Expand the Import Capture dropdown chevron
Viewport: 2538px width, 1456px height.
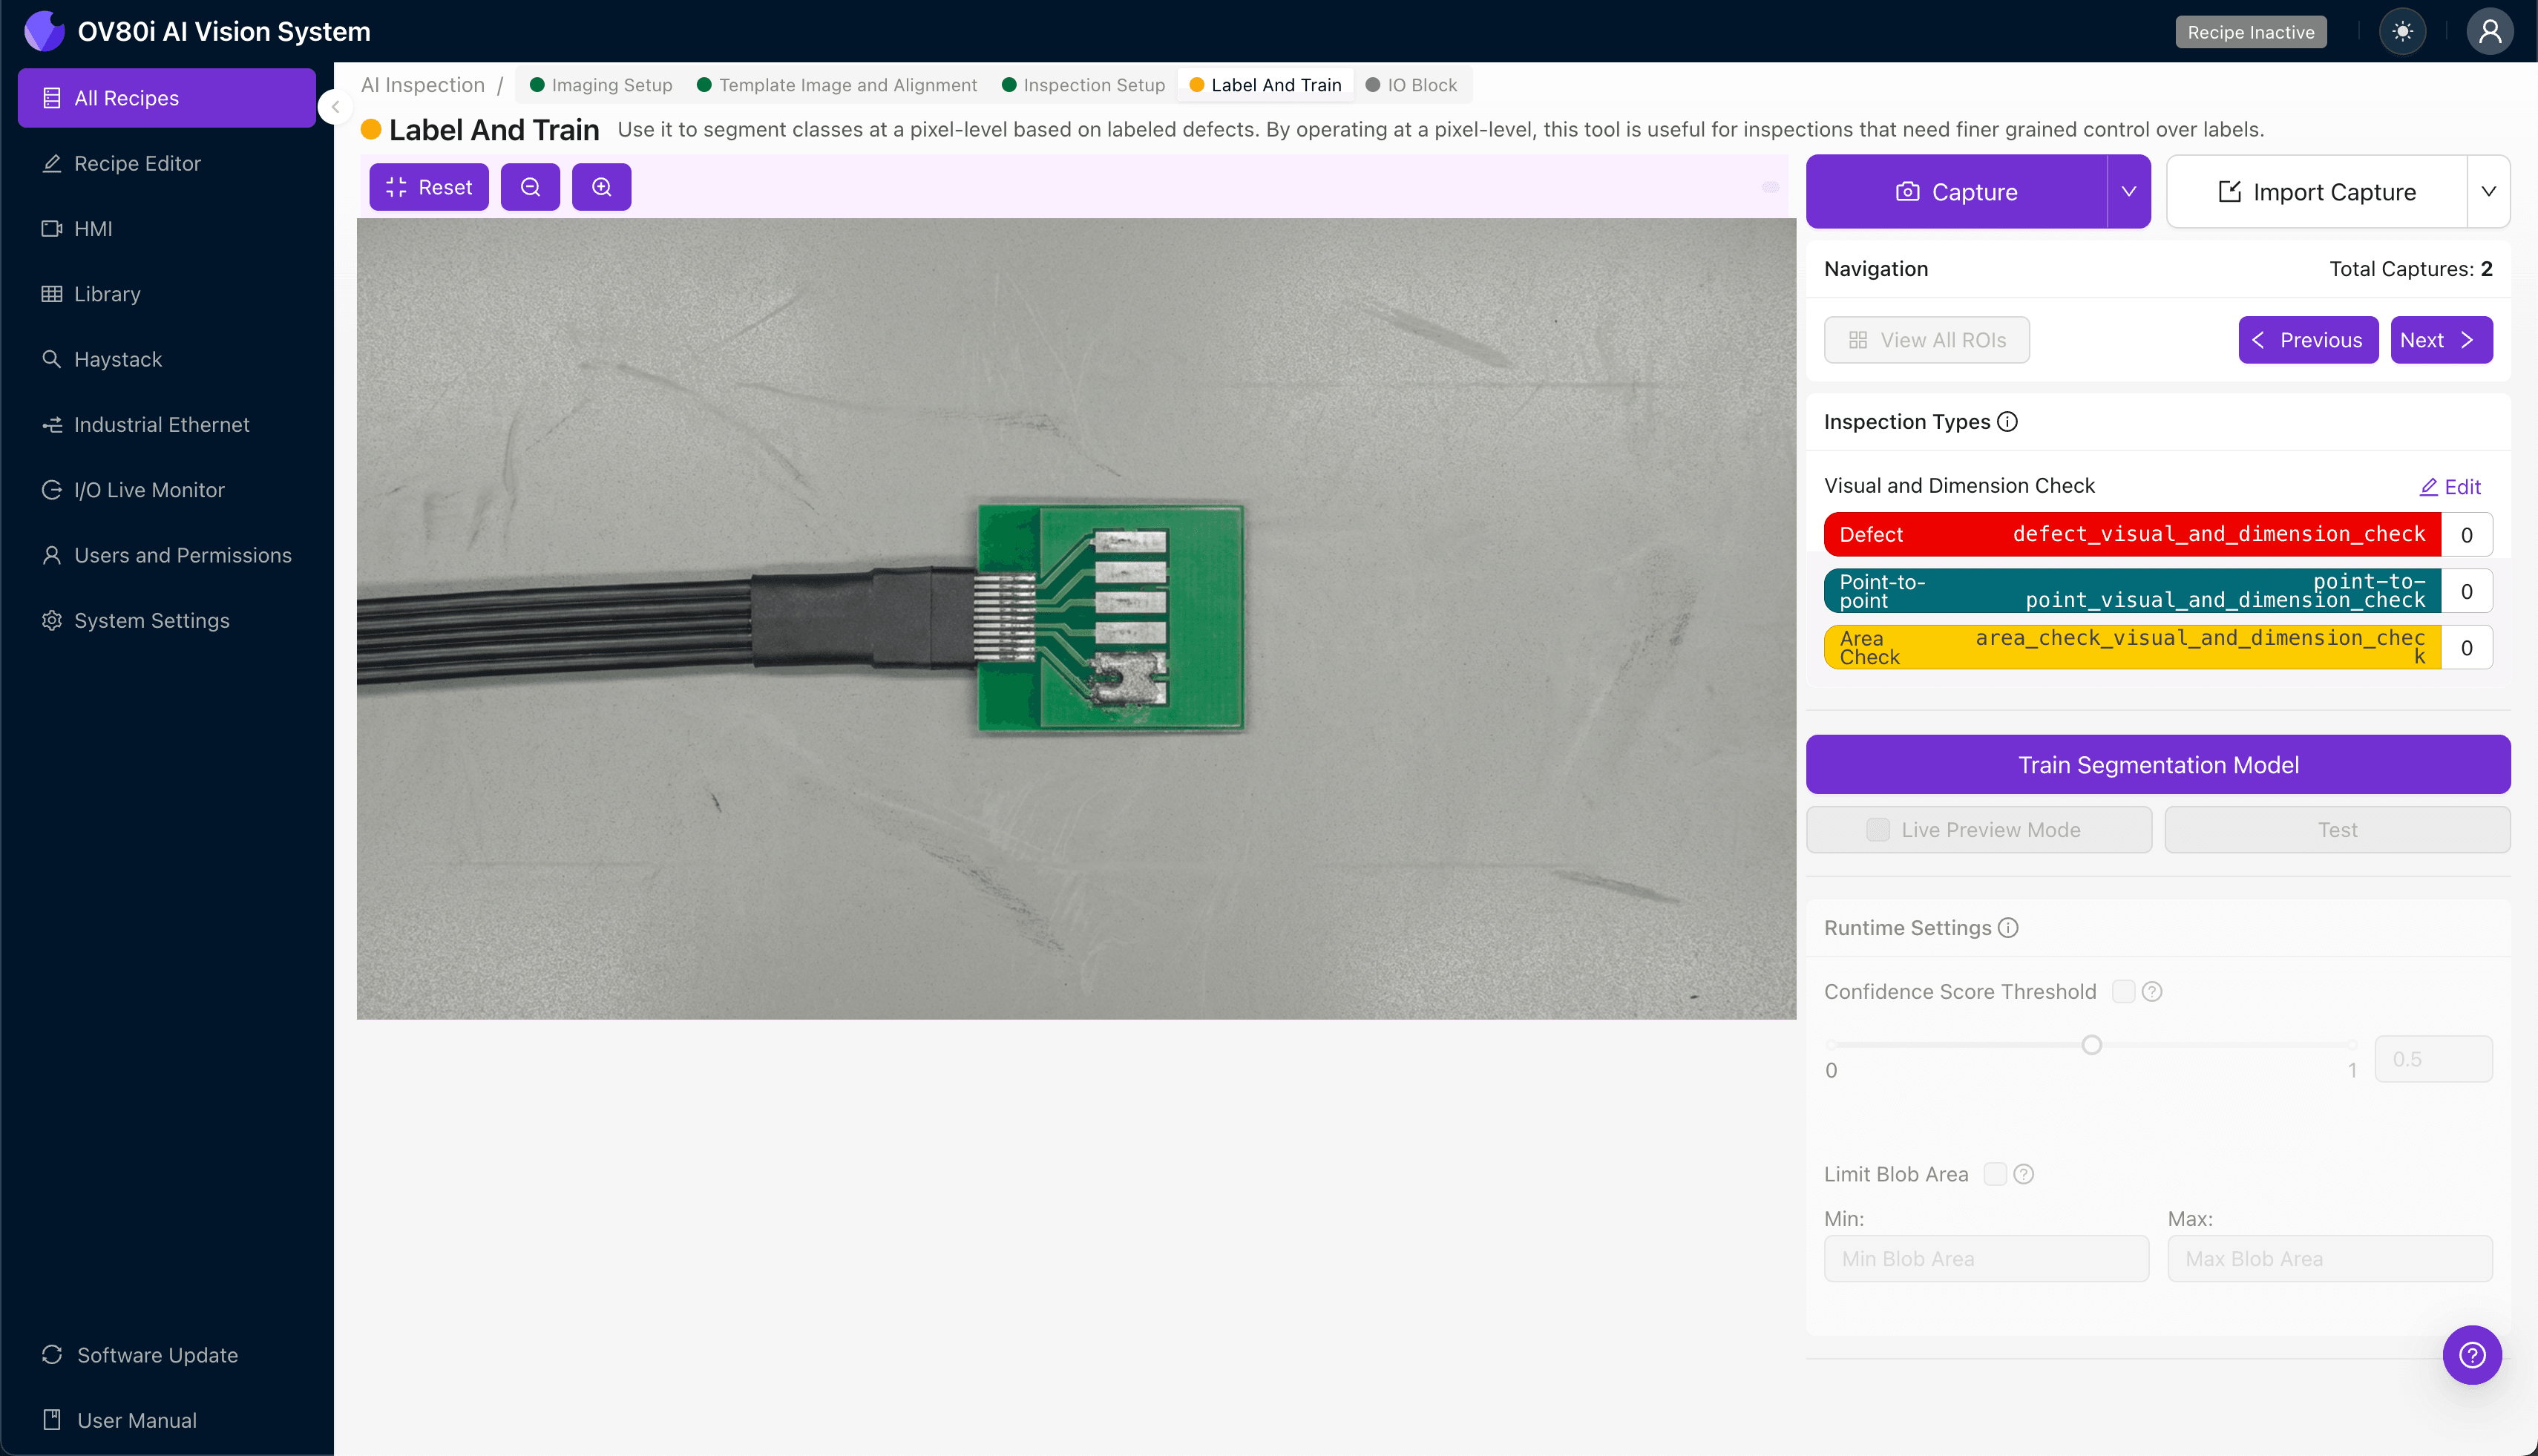(2489, 191)
